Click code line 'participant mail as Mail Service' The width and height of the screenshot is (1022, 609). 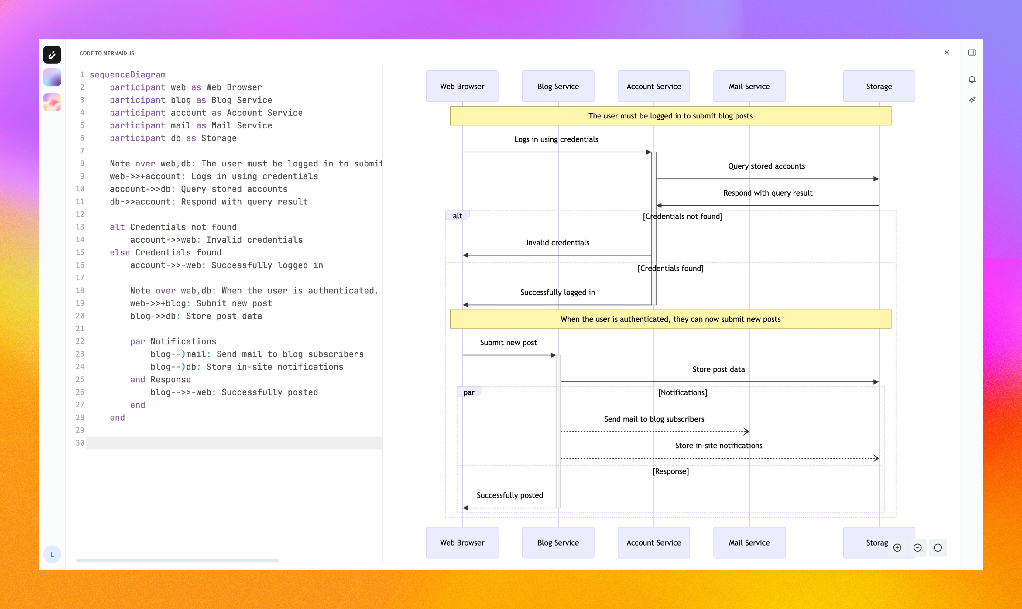(x=191, y=125)
